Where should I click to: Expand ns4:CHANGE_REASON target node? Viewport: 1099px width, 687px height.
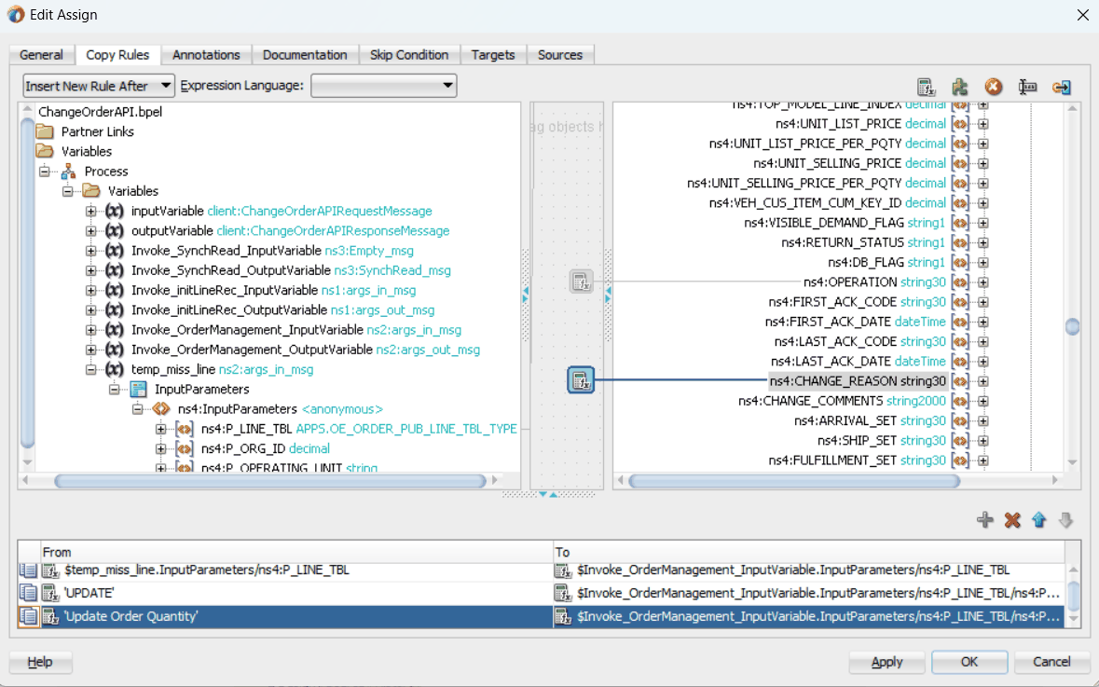click(x=982, y=381)
